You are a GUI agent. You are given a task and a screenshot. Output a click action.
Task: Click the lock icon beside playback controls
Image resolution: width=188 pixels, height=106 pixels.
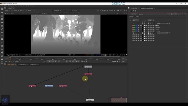(117, 62)
